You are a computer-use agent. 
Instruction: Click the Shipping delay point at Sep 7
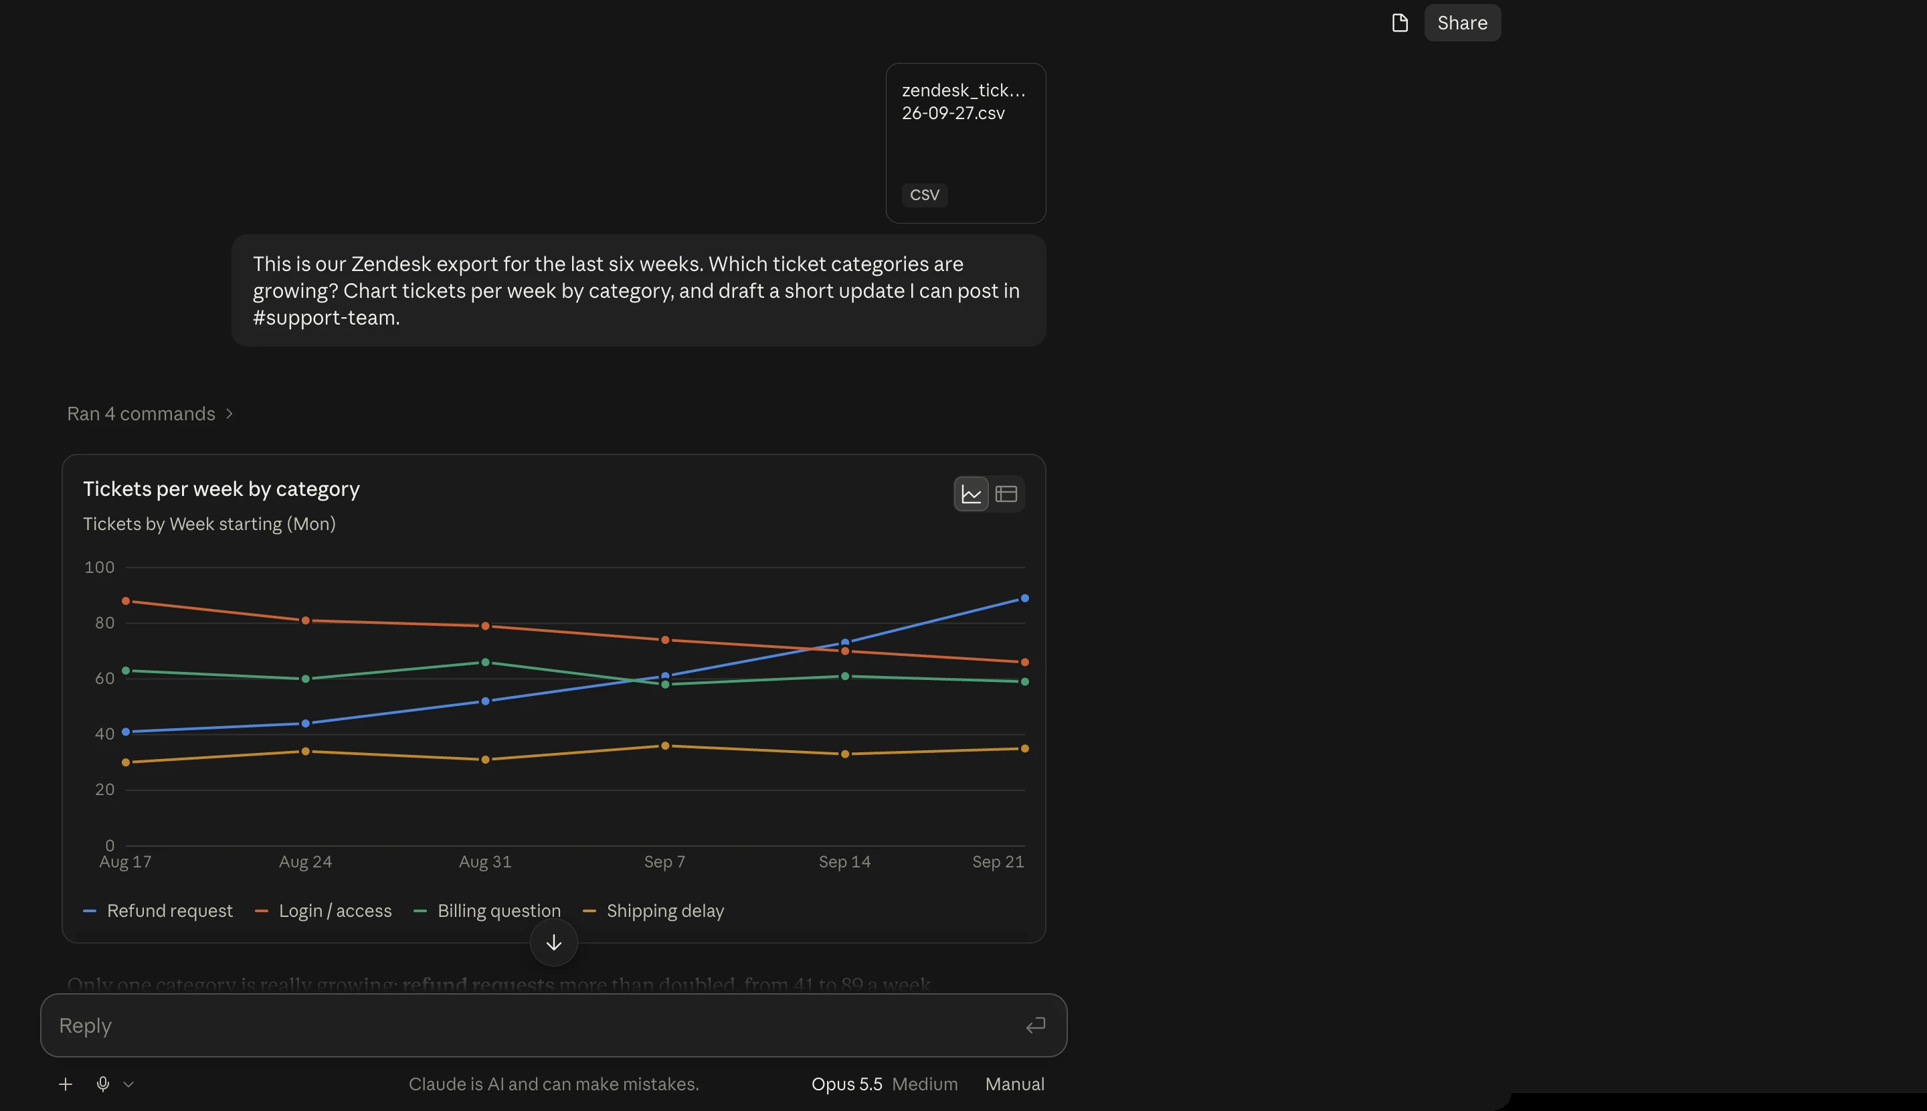click(664, 746)
